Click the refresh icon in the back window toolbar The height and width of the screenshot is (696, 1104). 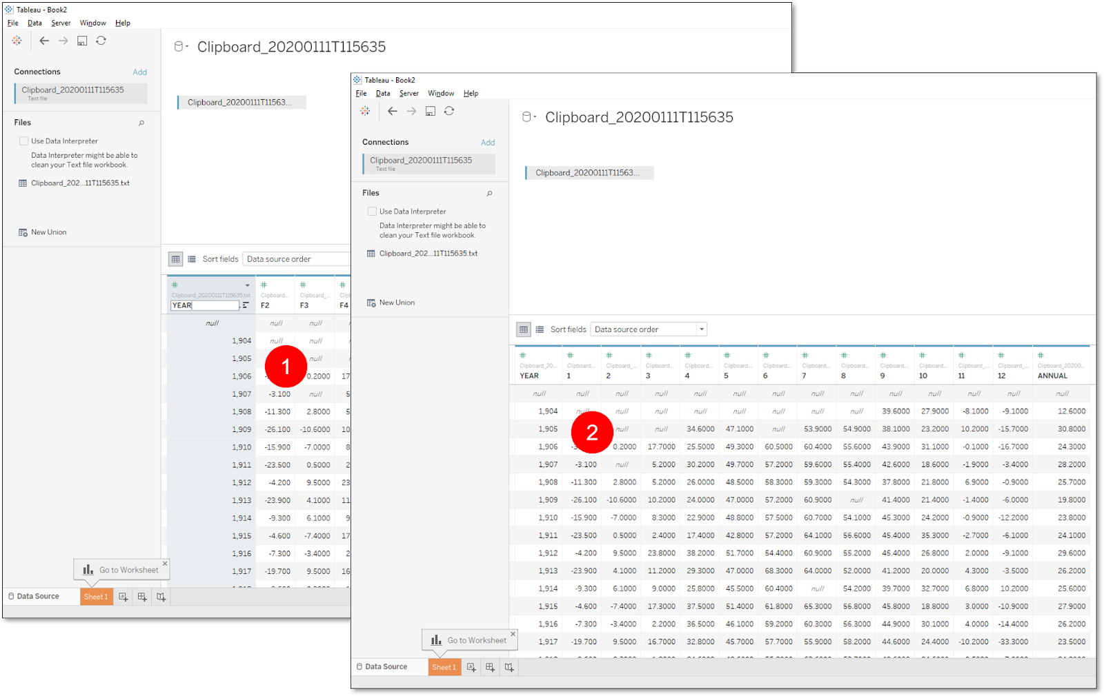pyautogui.click(x=101, y=41)
